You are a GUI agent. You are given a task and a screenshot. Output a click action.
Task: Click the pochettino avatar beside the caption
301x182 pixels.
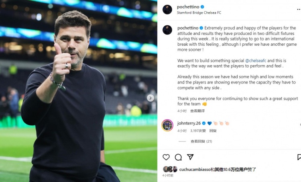[x=167, y=30]
